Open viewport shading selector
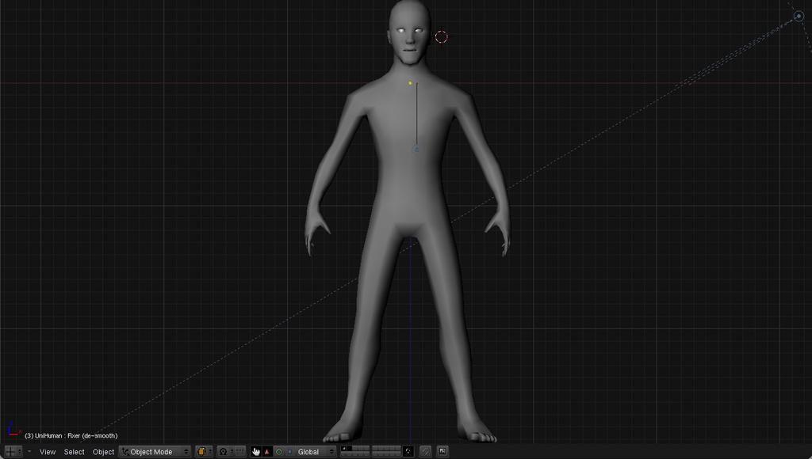 (204, 452)
